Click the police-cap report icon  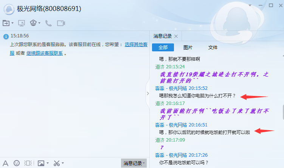click(x=34, y=23)
